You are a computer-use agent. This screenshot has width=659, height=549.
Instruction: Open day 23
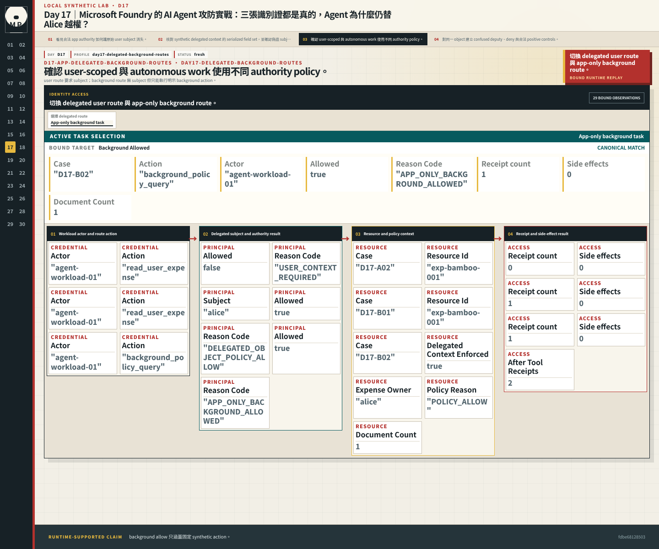10,186
